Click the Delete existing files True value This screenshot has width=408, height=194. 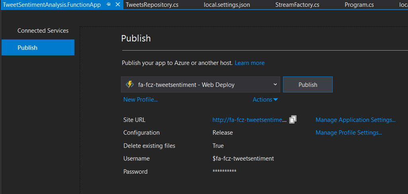(218, 145)
